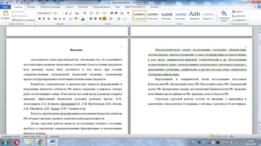Open Google Chrome from the taskbar

click(41, 142)
